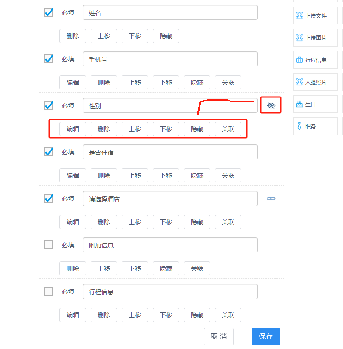Add the 行程信息 component from side panel

tap(315, 60)
